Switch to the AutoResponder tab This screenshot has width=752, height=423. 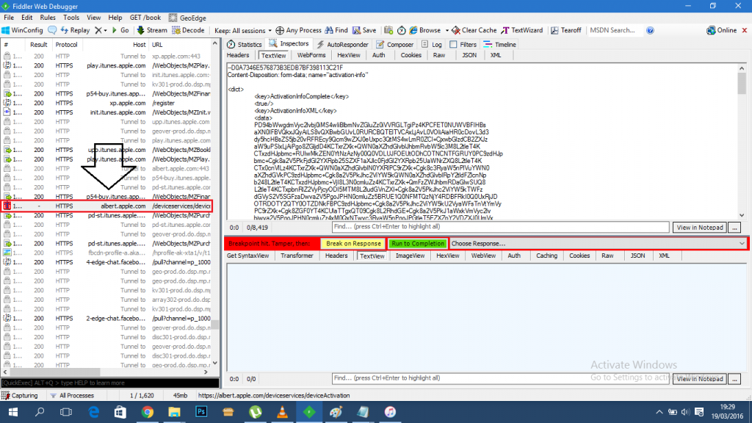[x=342, y=44]
